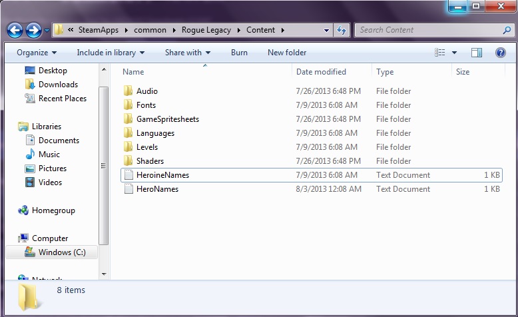The image size is (518, 317).
Task: Click SteamApps in the address path
Action: point(98,30)
